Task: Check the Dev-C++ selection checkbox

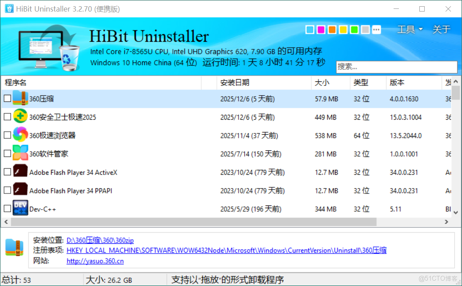Action: (7, 208)
